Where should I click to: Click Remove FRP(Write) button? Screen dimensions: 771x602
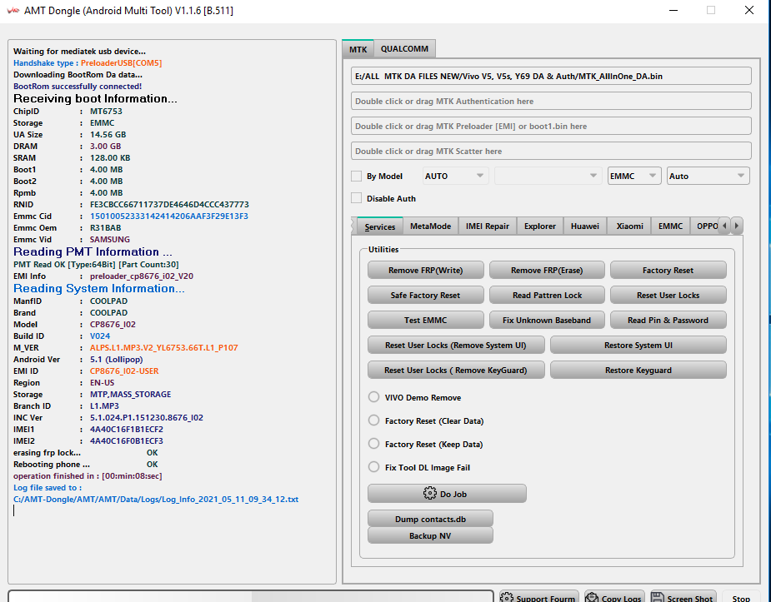click(425, 270)
